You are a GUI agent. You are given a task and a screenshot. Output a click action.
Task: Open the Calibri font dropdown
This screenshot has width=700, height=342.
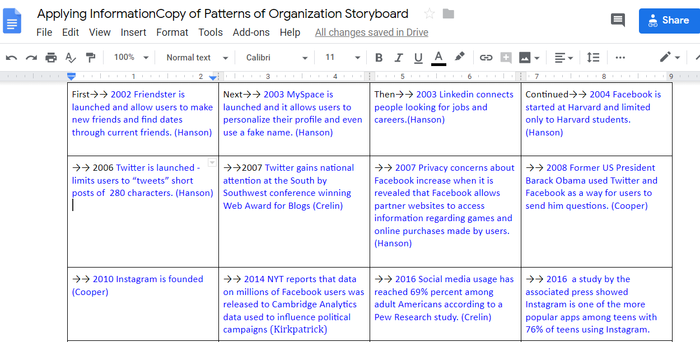coord(277,57)
